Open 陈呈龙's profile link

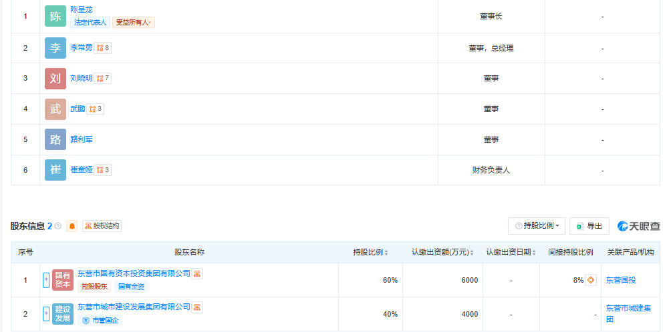[x=82, y=10]
